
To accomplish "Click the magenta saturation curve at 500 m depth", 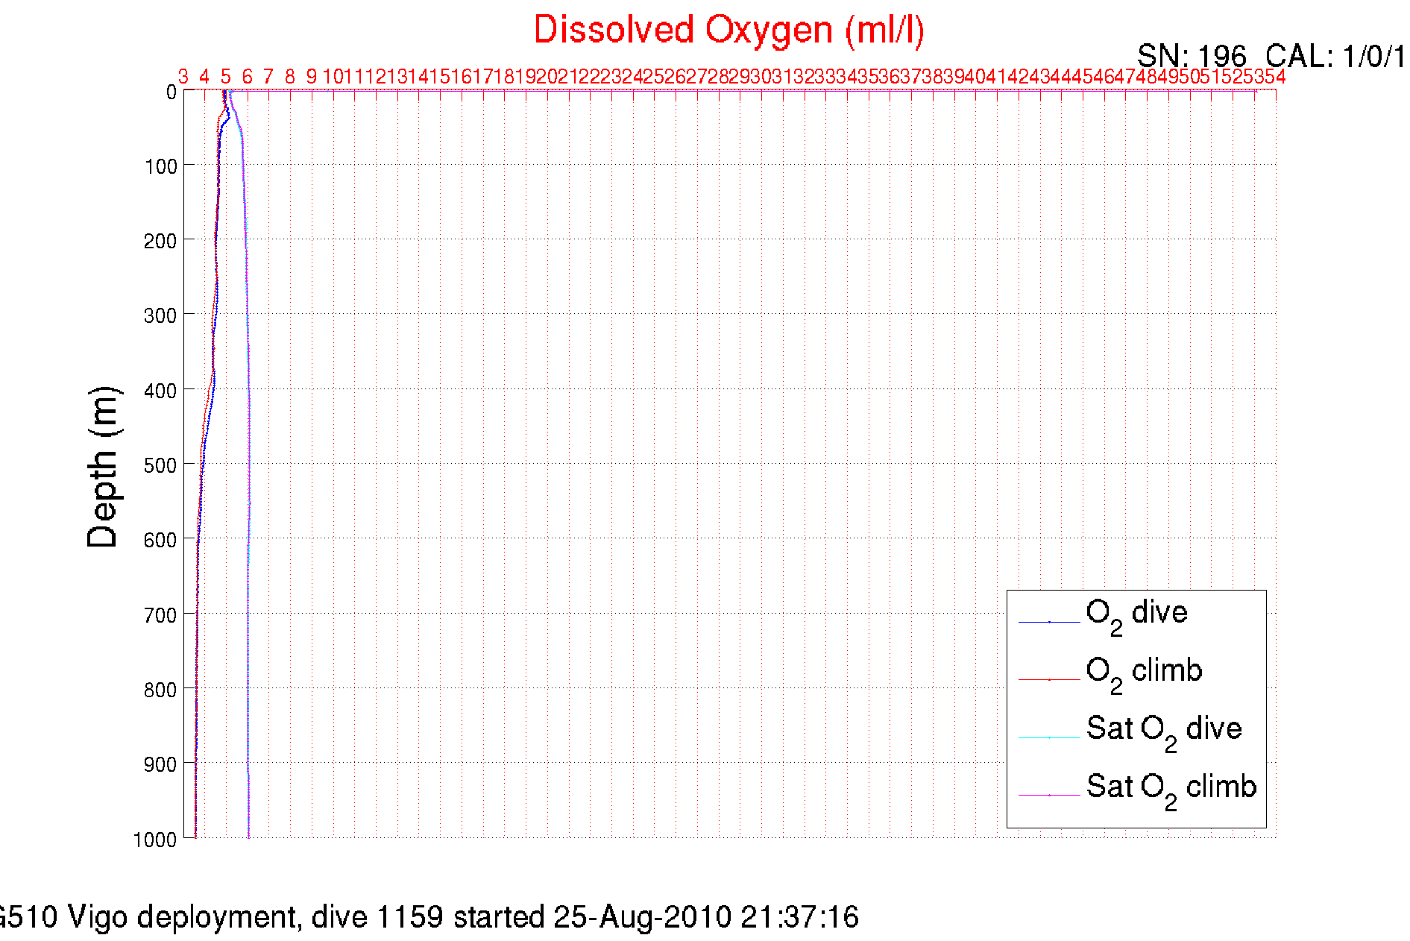I will [249, 464].
